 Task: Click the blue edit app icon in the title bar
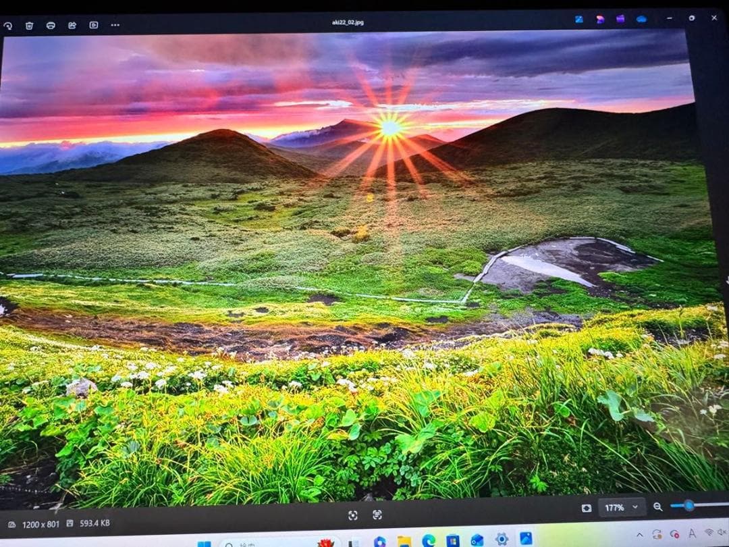579,19
